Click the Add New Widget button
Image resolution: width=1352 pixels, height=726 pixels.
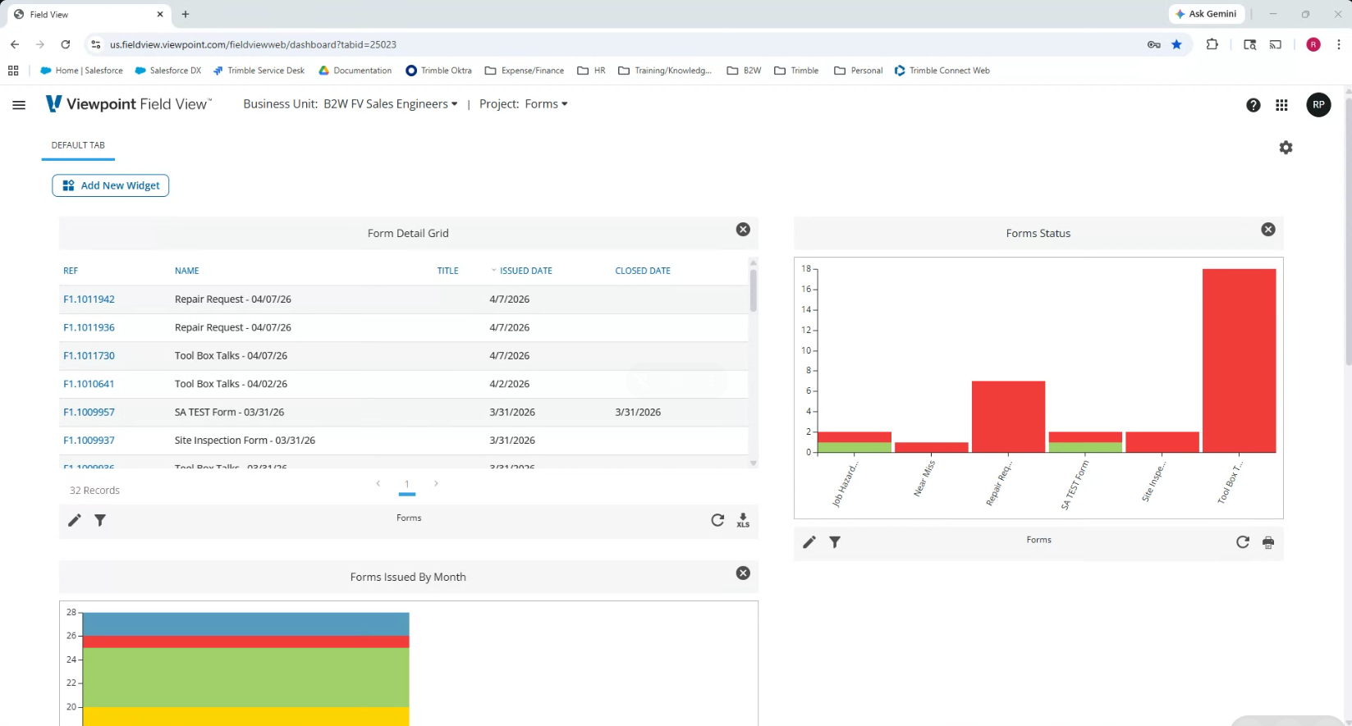click(x=111, y=185)
